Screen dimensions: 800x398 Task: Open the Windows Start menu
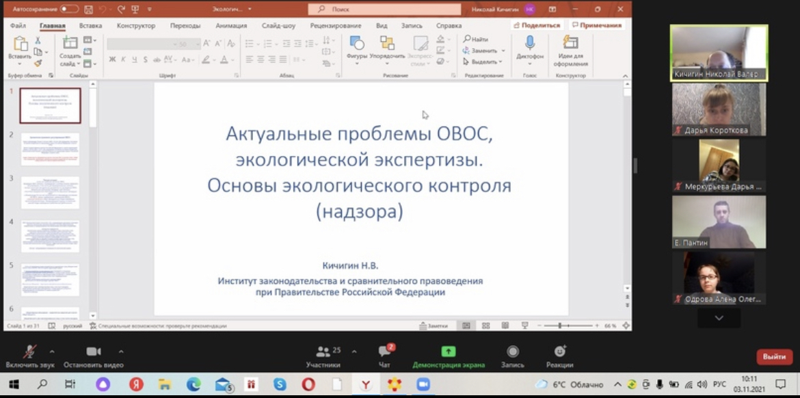(x=14, y=384)
